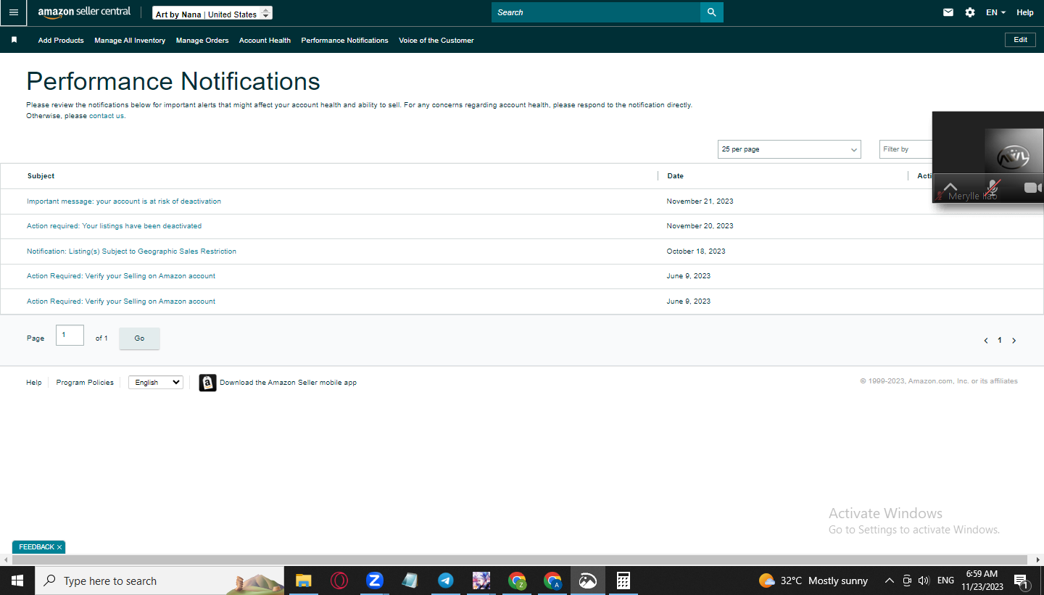This screenshot has width=1044, height=595.
Task: Go to Manage All Inventory
Action: (130, 41)
